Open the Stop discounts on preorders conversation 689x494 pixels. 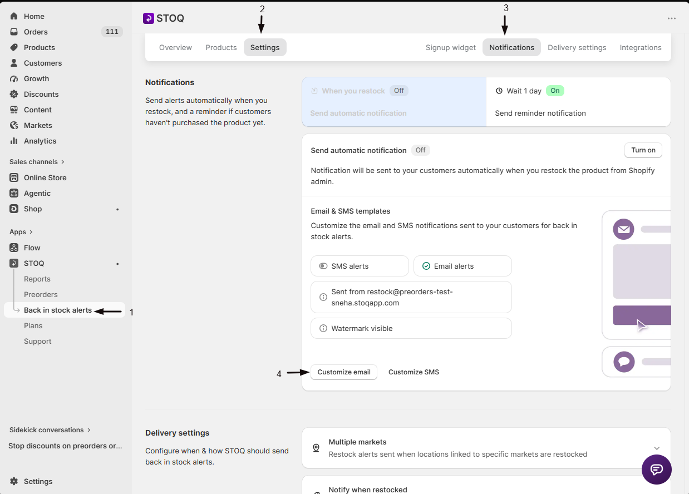[65, 446]
